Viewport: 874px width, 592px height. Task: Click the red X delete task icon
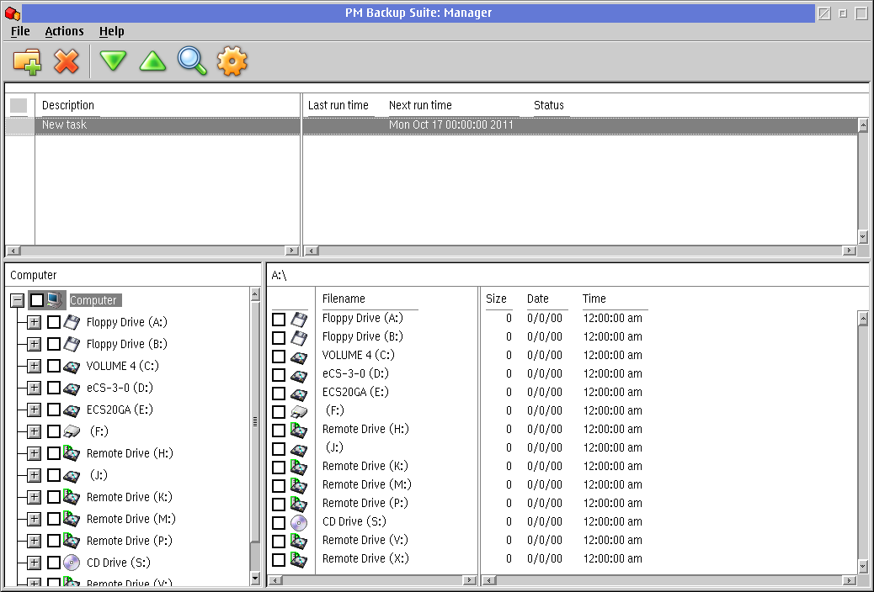click(x=67, y=61)
